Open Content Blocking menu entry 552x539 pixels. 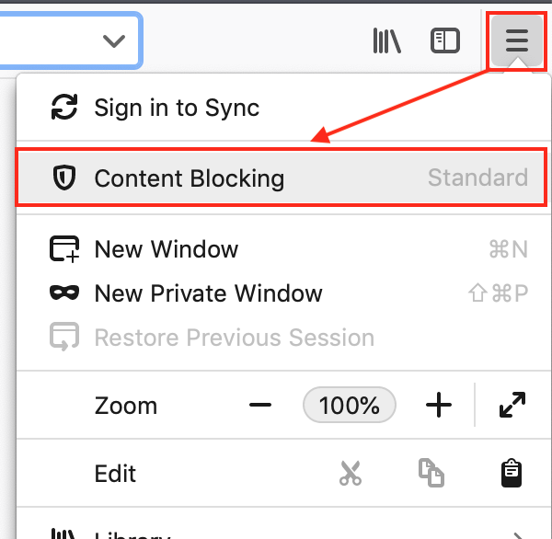coord(189,178)
